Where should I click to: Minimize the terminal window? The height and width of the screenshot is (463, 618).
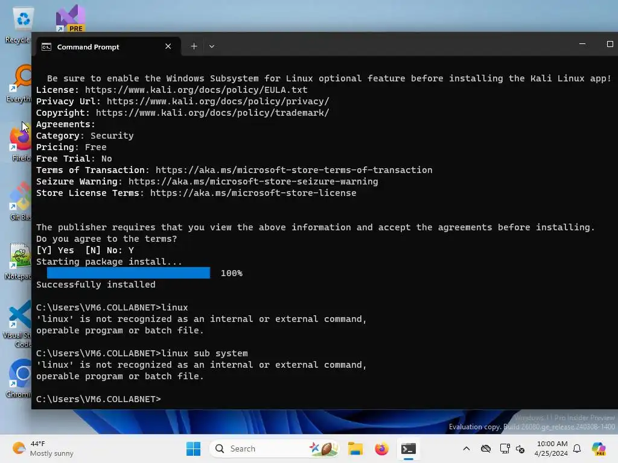pos(582,44)
